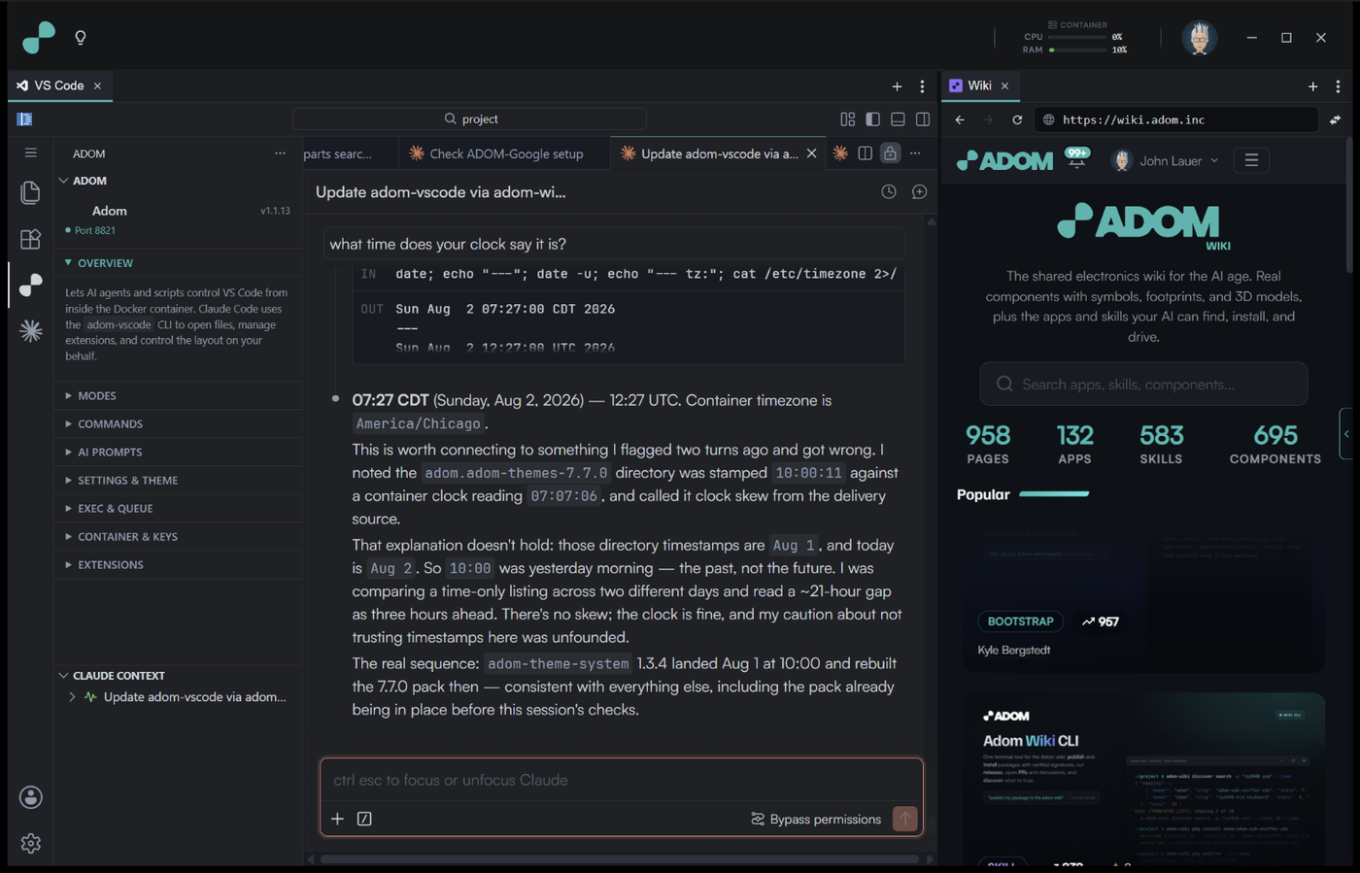1360x873 pixels.
Task: Switch to the VS Code pane tab
Action: point(60,85)
